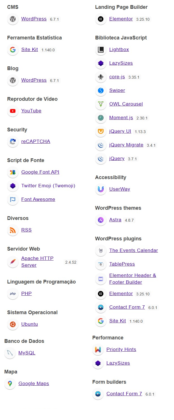Click the OWL Carousel icon
Image resolution: width=174 pixels, height=420 pixels.
coord(101,104)
